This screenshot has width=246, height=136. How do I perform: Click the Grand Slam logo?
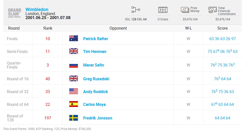(x=15, y=13)
